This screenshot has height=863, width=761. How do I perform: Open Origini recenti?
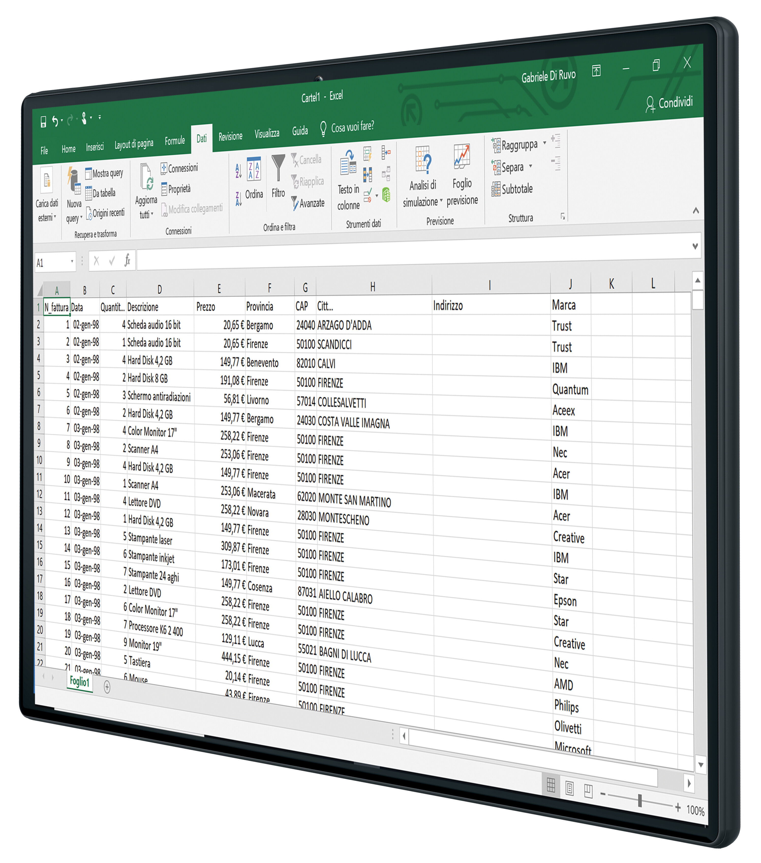click(x=105, y=213)
